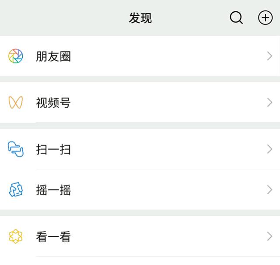Screen dimensions: 280x265
Task: Expand the 扫一扫 row chevron
Action: pos(269,149)
